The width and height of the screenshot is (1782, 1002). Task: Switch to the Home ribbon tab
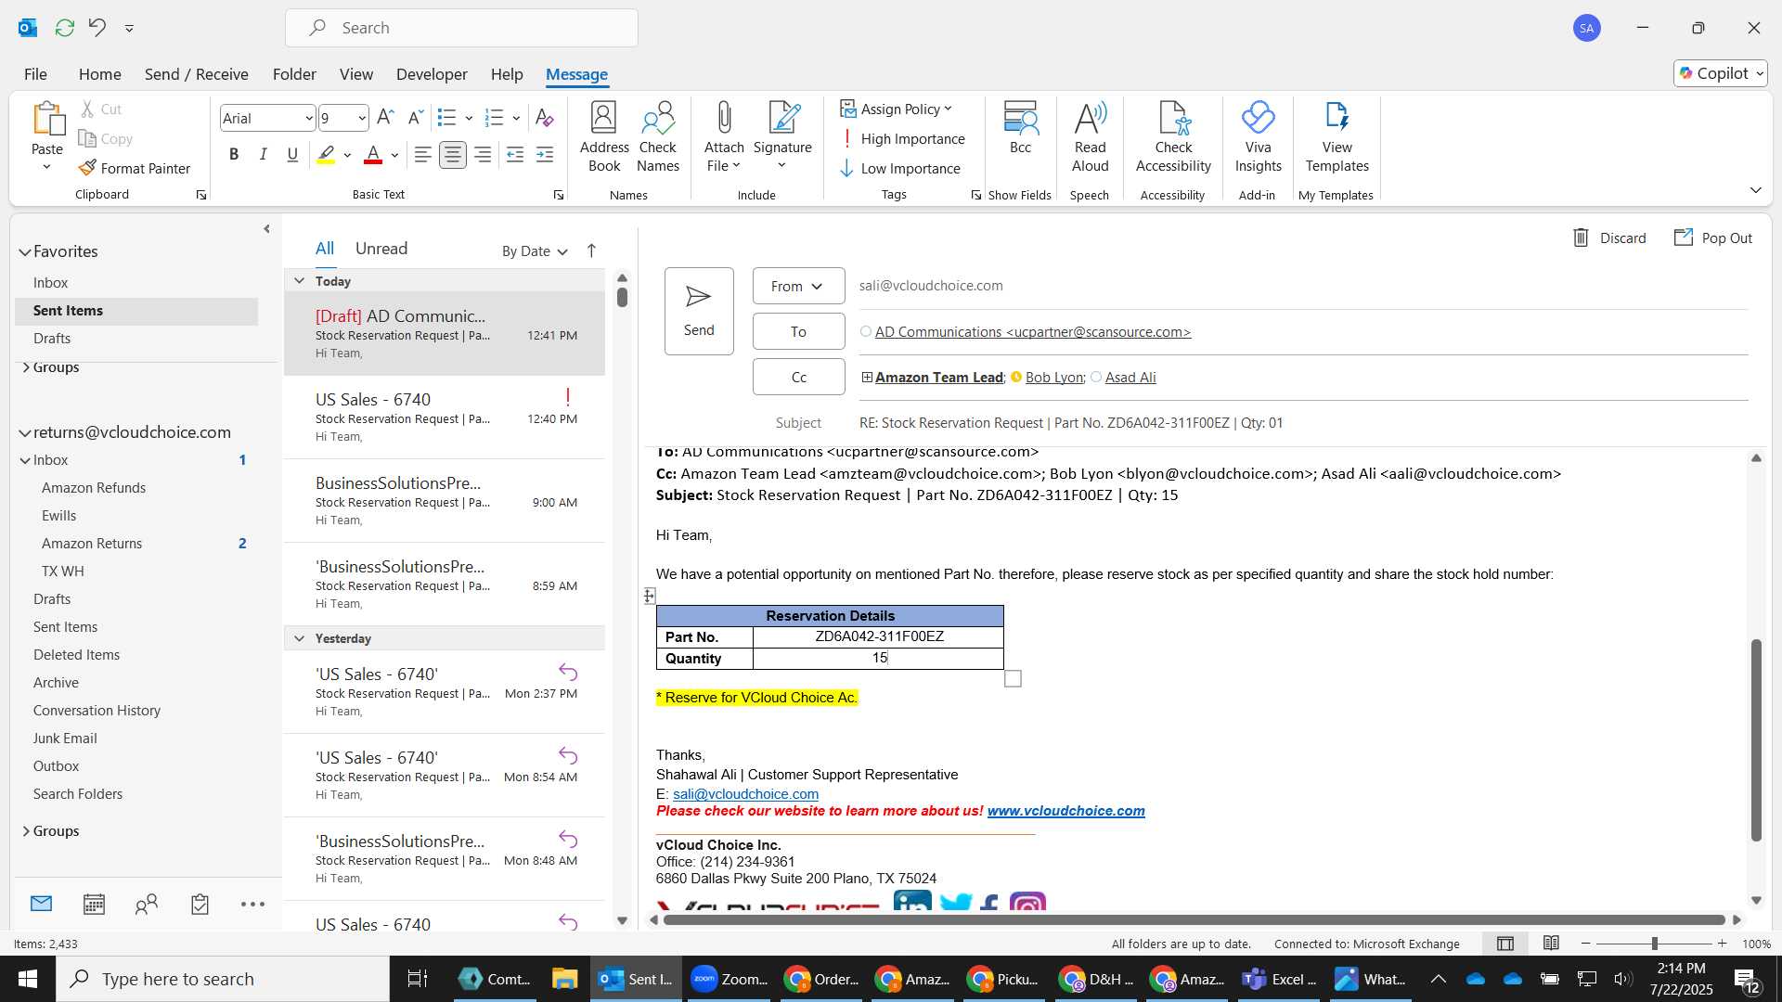click(x=99, y=74)
